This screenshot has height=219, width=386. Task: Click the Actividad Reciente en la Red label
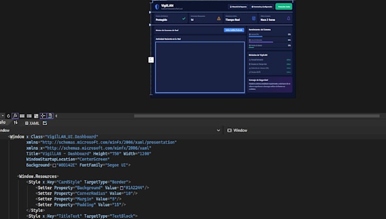click(169, 39)
